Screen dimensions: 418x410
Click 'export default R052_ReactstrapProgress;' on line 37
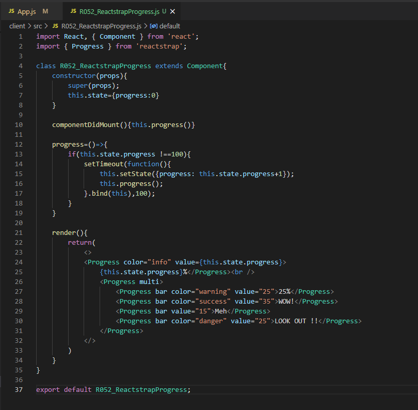(x=114, y=389)
